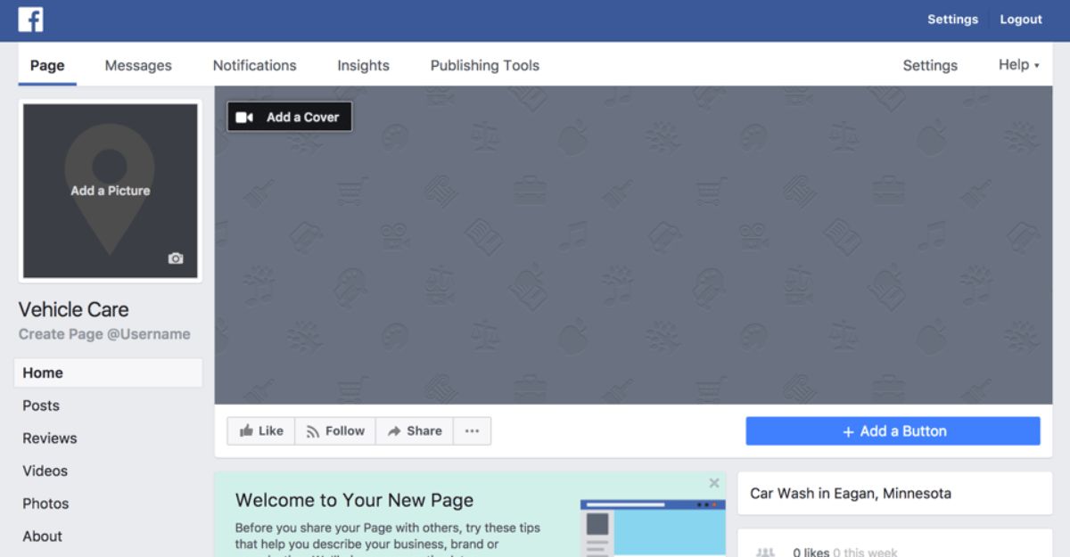
Task: Click the people icon beside 0 likes
Action: pos(765,553)
